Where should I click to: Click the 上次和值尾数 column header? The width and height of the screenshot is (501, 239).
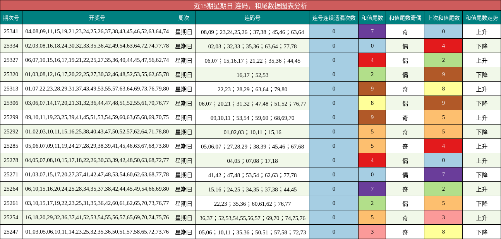443,17
